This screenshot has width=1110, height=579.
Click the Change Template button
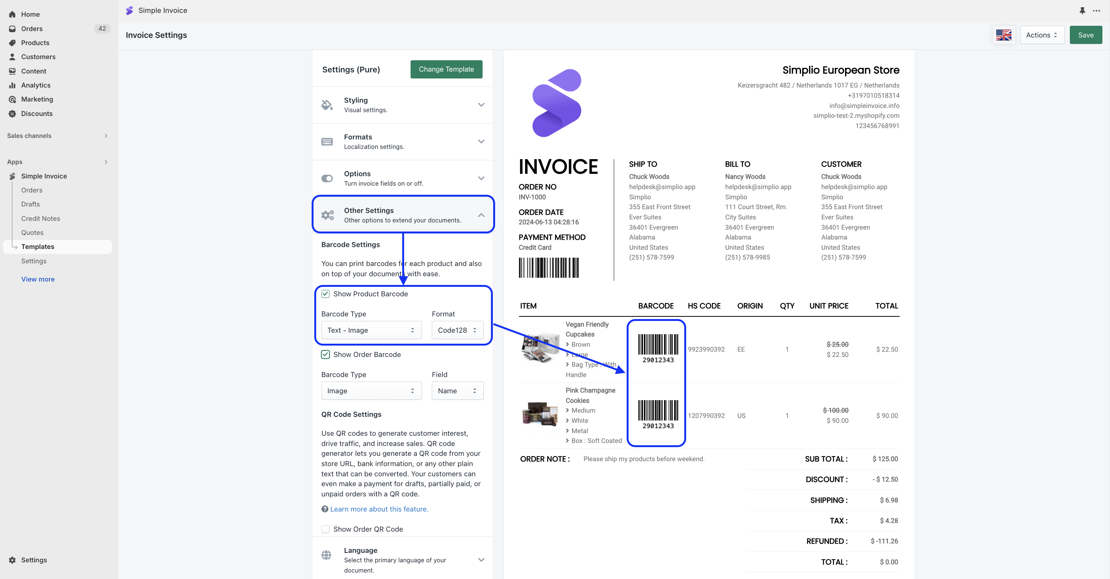(x=446, y=69)
